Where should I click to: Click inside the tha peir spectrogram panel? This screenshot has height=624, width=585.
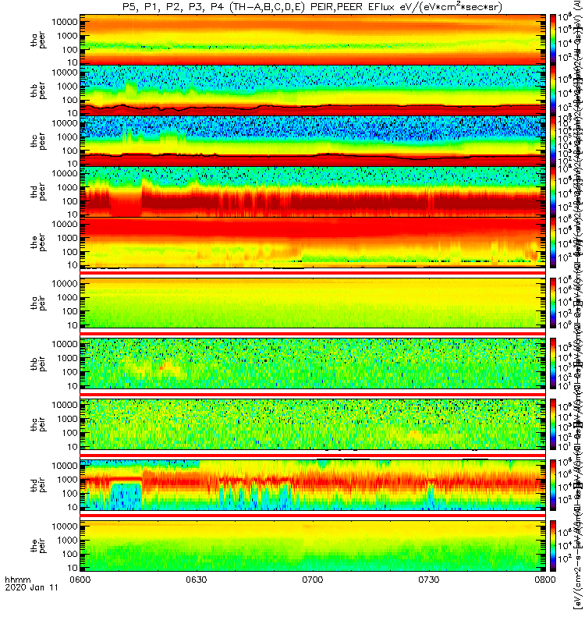[313, 303]
